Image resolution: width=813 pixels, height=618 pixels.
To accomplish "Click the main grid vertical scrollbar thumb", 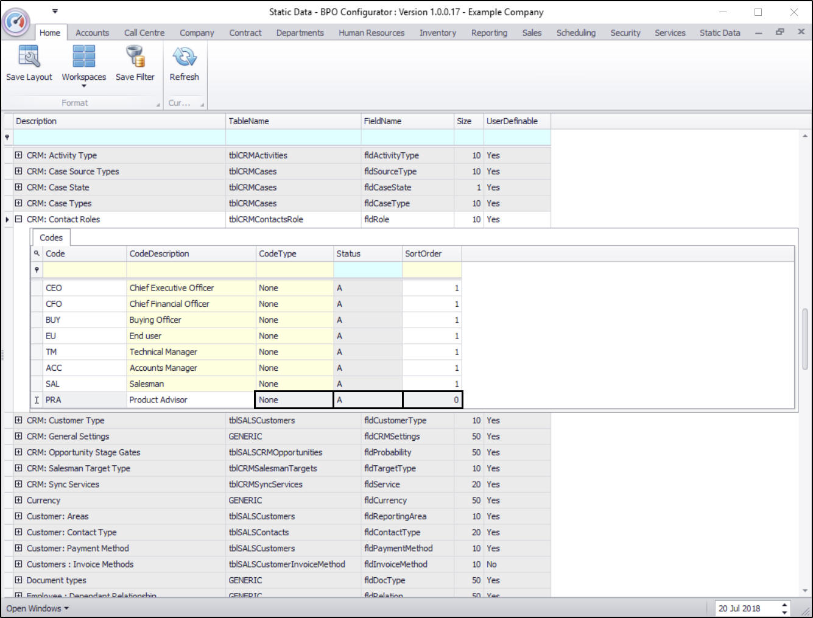I will [805, 338].
